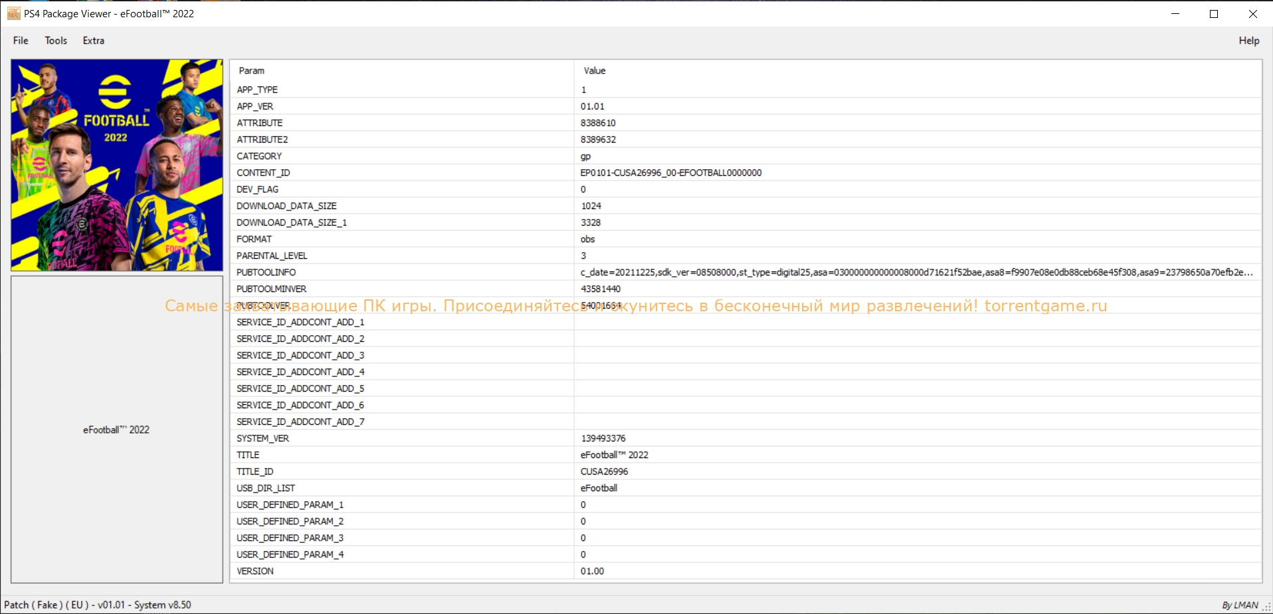Viewport: 1273px width, 614px height.
Task: Click the eFootball 2022 cover thumbnail
Action: click(117, 165)
